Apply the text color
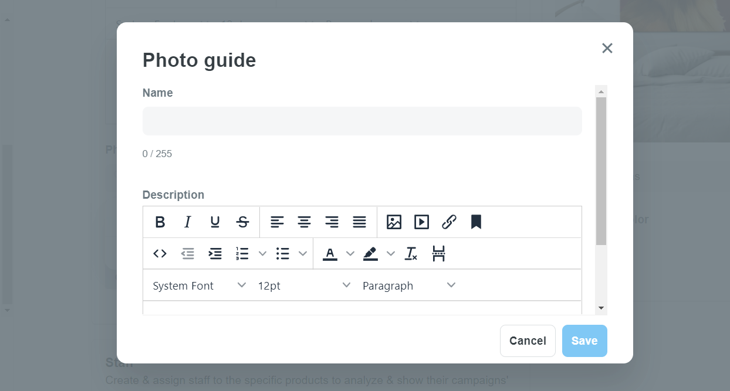This screenshot has height=391, width=730. click(x=330, y=254)
